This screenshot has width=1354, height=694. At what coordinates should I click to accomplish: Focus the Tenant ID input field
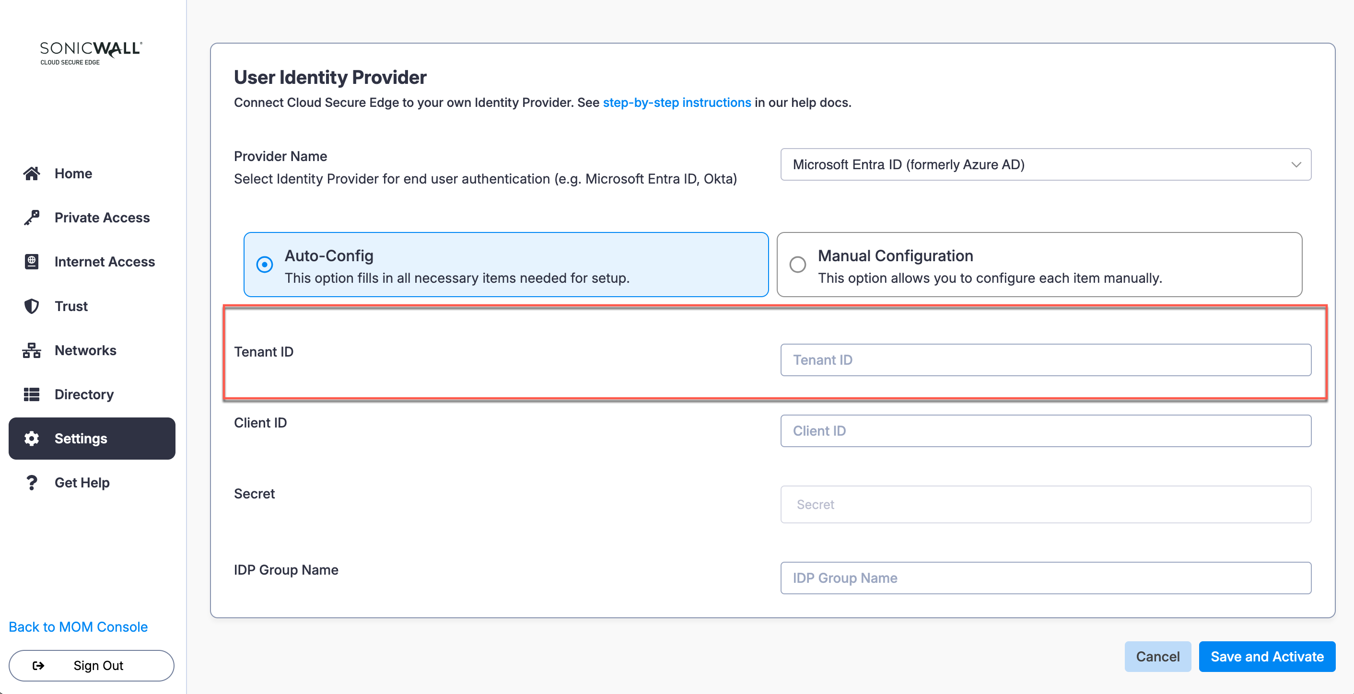pyautogui.click(x=1045, y=360)
